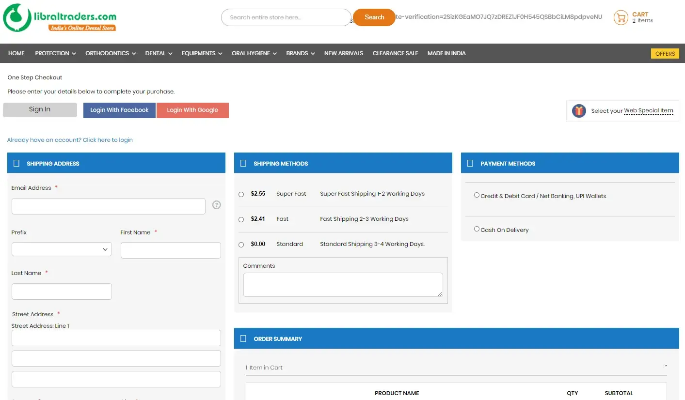This screenshot has width=685, height=400.
Task: Click the cart icon in the header
Action: 621,17
